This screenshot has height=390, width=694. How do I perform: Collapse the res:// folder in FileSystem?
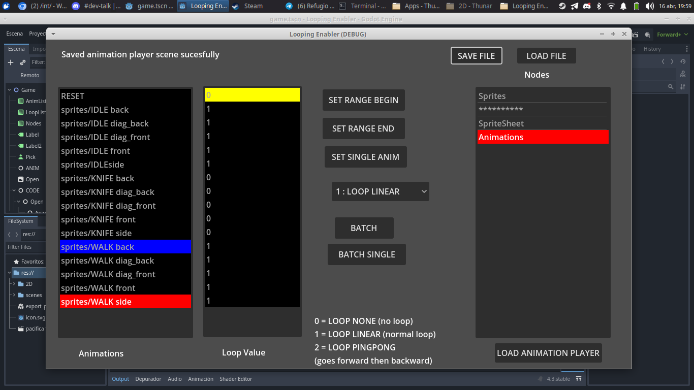10,273
